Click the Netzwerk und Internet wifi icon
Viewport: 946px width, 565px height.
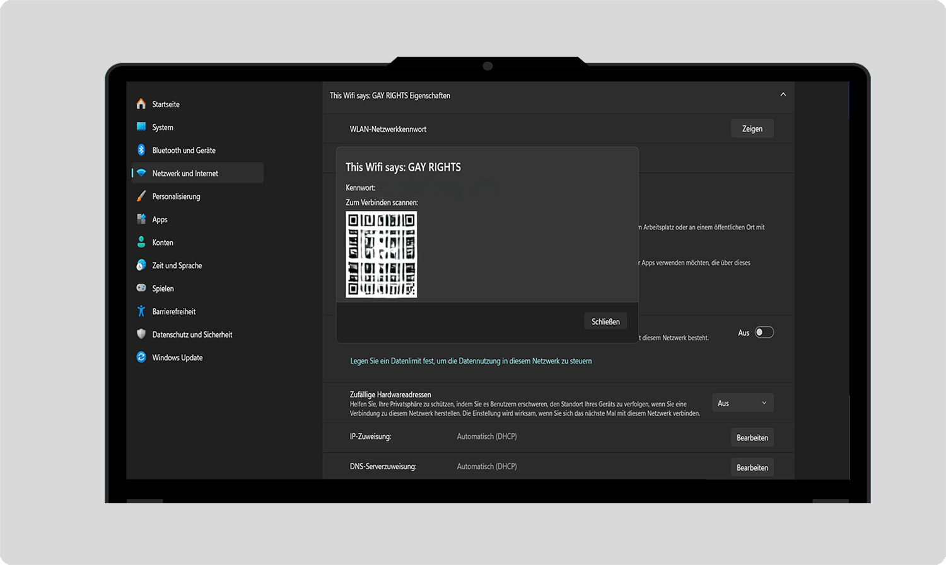141,173
